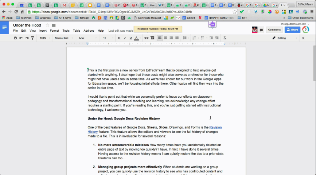The image size is (316, 175).
Task: Click the Last edit was made link
Action: 121,31
